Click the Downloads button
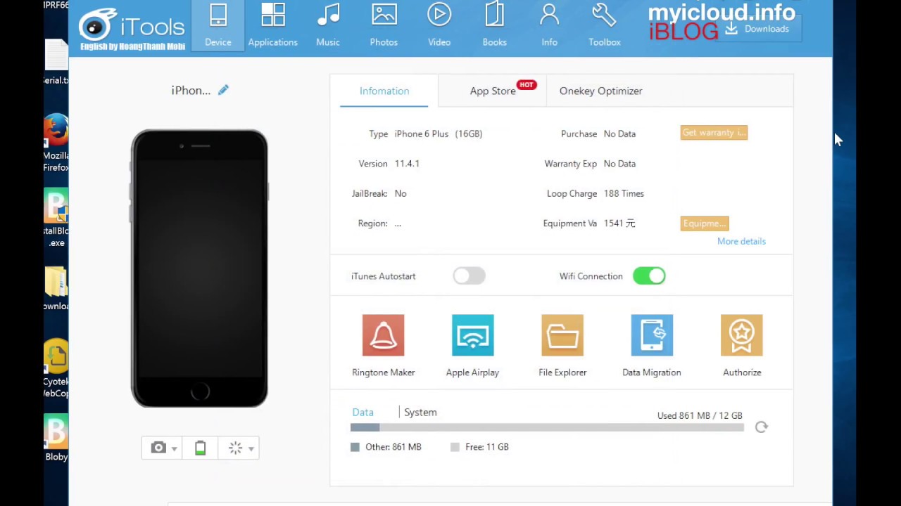 [758, 29]
